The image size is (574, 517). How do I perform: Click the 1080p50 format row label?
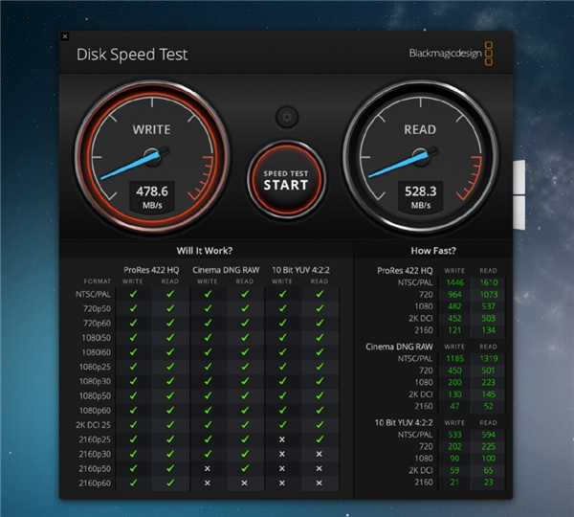pyautogui.click(x=95, y=396)
